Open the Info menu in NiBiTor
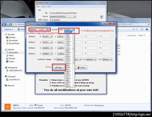Image resolution: width=152 pixels, height=117 pixels. pyautogui.click(x=49, y=7)
